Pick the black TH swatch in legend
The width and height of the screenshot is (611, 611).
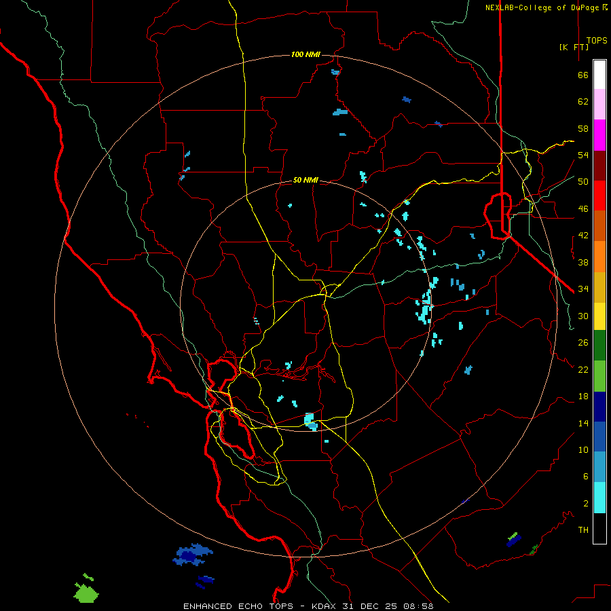pos(599,528)
